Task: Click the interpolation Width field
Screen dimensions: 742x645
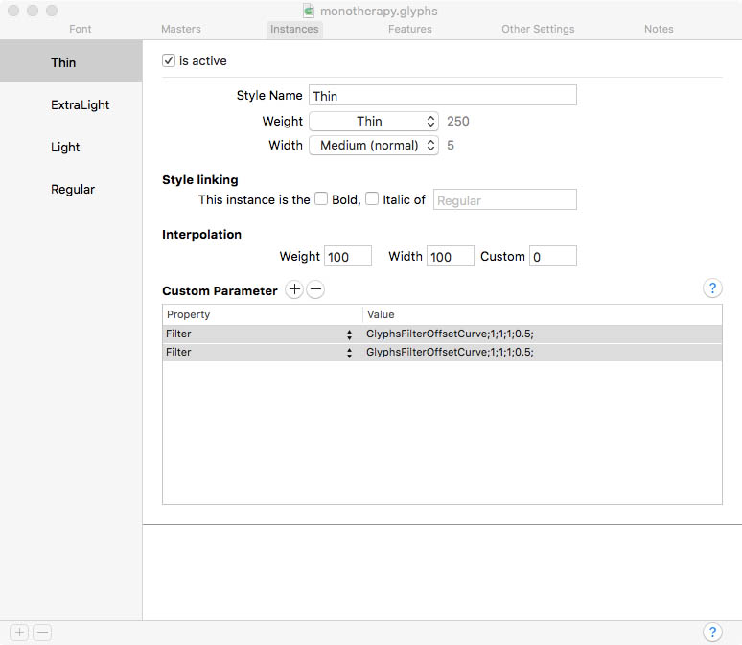Action: (450, 256)
